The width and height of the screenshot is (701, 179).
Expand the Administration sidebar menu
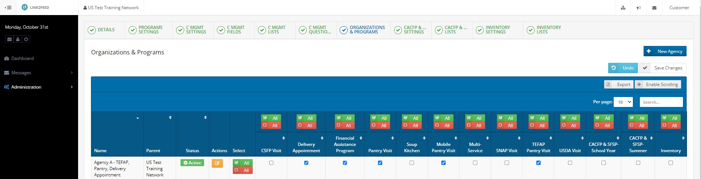[39, 87]
